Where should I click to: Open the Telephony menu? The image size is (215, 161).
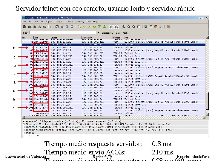(79, 22)
